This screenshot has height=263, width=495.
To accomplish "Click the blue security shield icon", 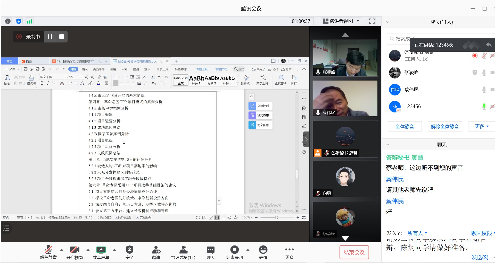I will (19, 21).
